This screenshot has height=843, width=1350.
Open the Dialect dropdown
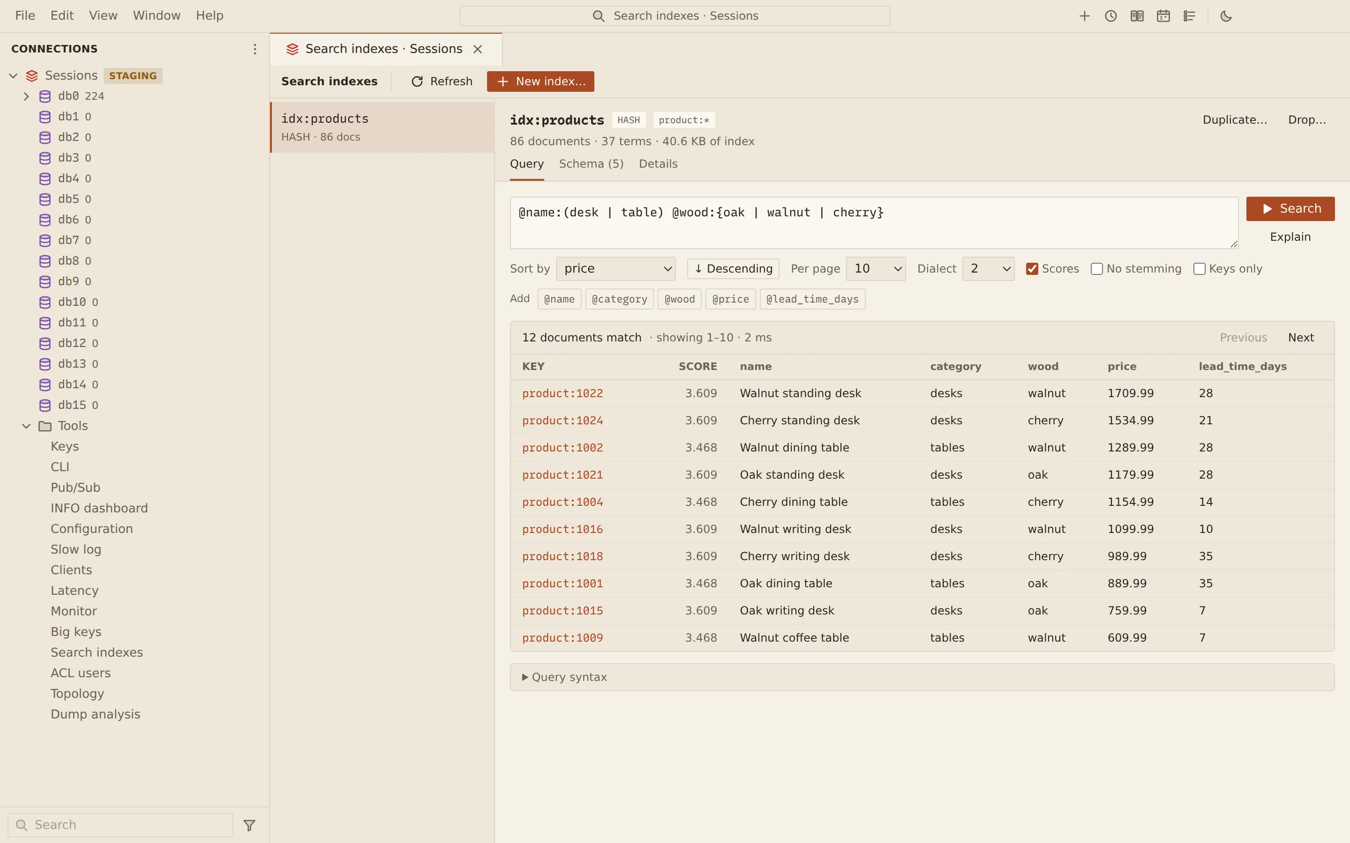click(988, 269)
